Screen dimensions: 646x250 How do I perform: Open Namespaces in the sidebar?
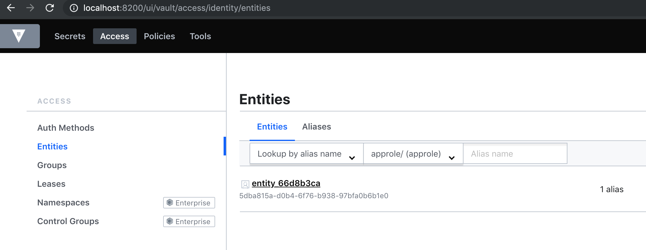click(x=63, y=202)
